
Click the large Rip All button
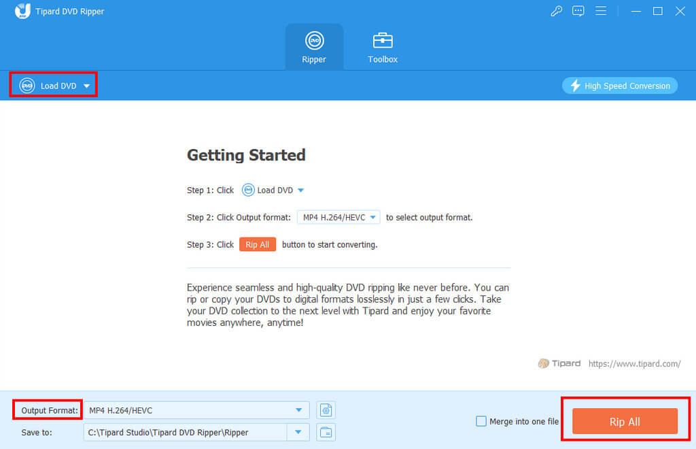[625, 421]
